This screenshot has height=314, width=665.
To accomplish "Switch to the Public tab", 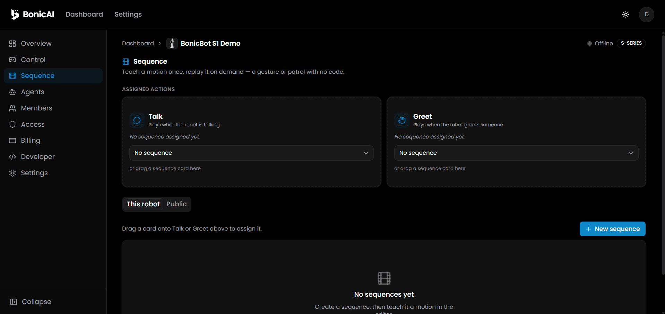I will [176, 204].
